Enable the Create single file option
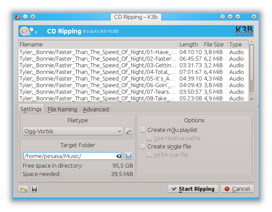This screenshot has height=212, width=272. [x=142, y=146]
